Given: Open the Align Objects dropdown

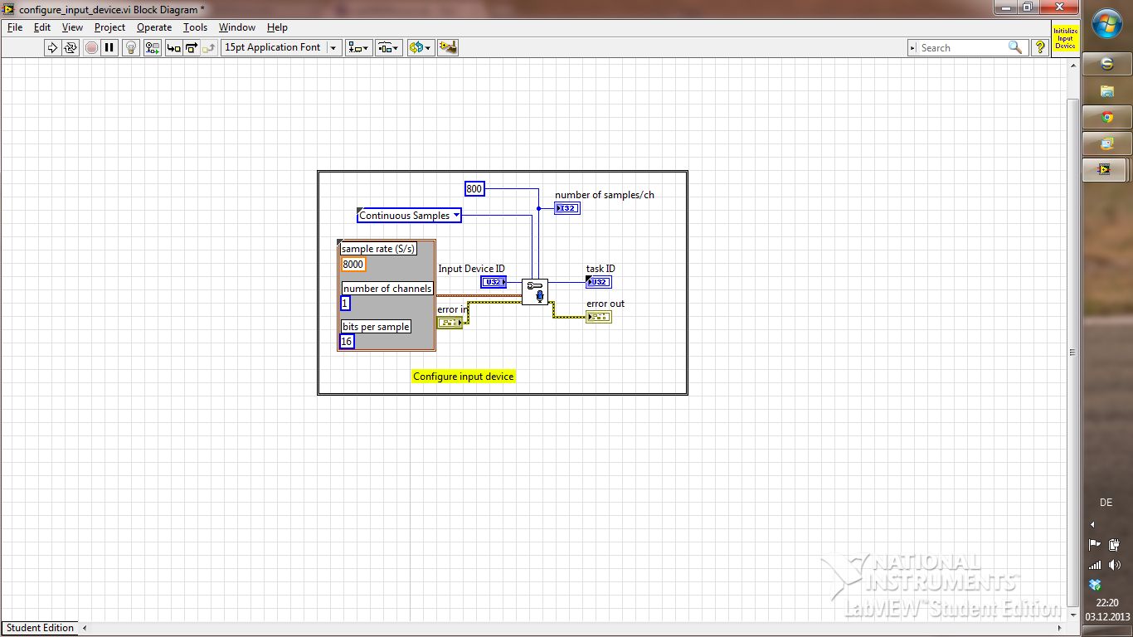Looking at the screenshot, I should 359,48.
